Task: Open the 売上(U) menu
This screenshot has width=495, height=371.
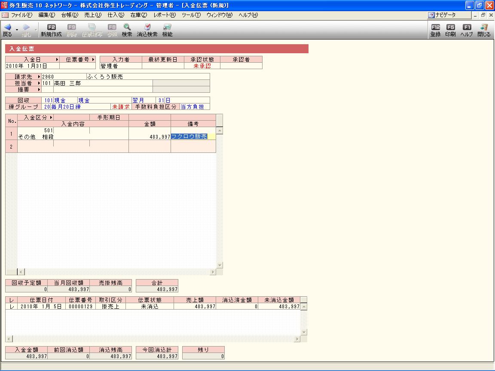Action: (92, 15)
